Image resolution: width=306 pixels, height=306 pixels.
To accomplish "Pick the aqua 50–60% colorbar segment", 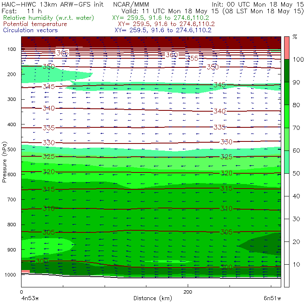I will pos(287,162).
